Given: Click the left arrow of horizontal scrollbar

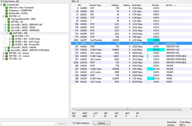Looking at the screenshot, I should 73,109.
